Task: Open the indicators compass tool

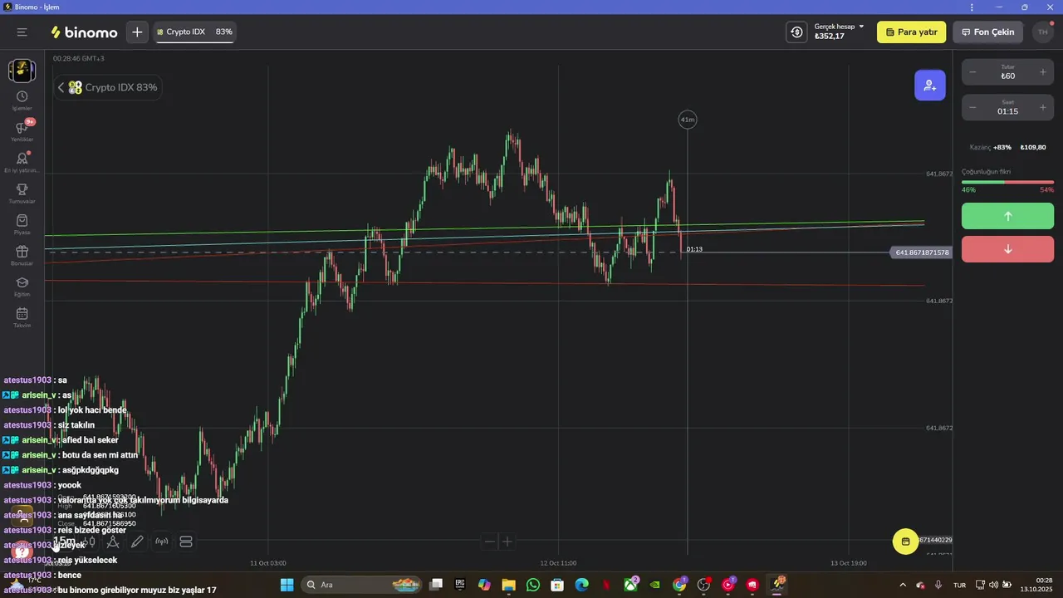Action: (113, 542)
